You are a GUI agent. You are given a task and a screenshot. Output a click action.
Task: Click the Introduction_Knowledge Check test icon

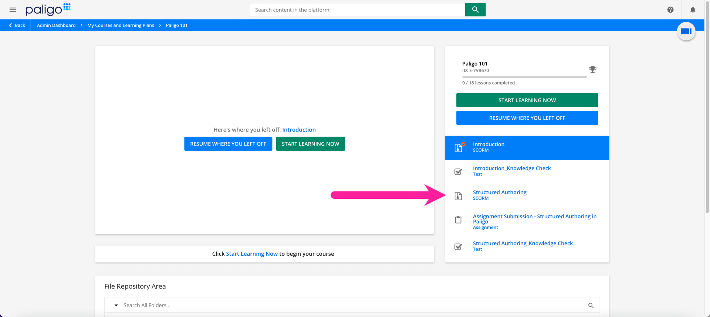point(458,171)
